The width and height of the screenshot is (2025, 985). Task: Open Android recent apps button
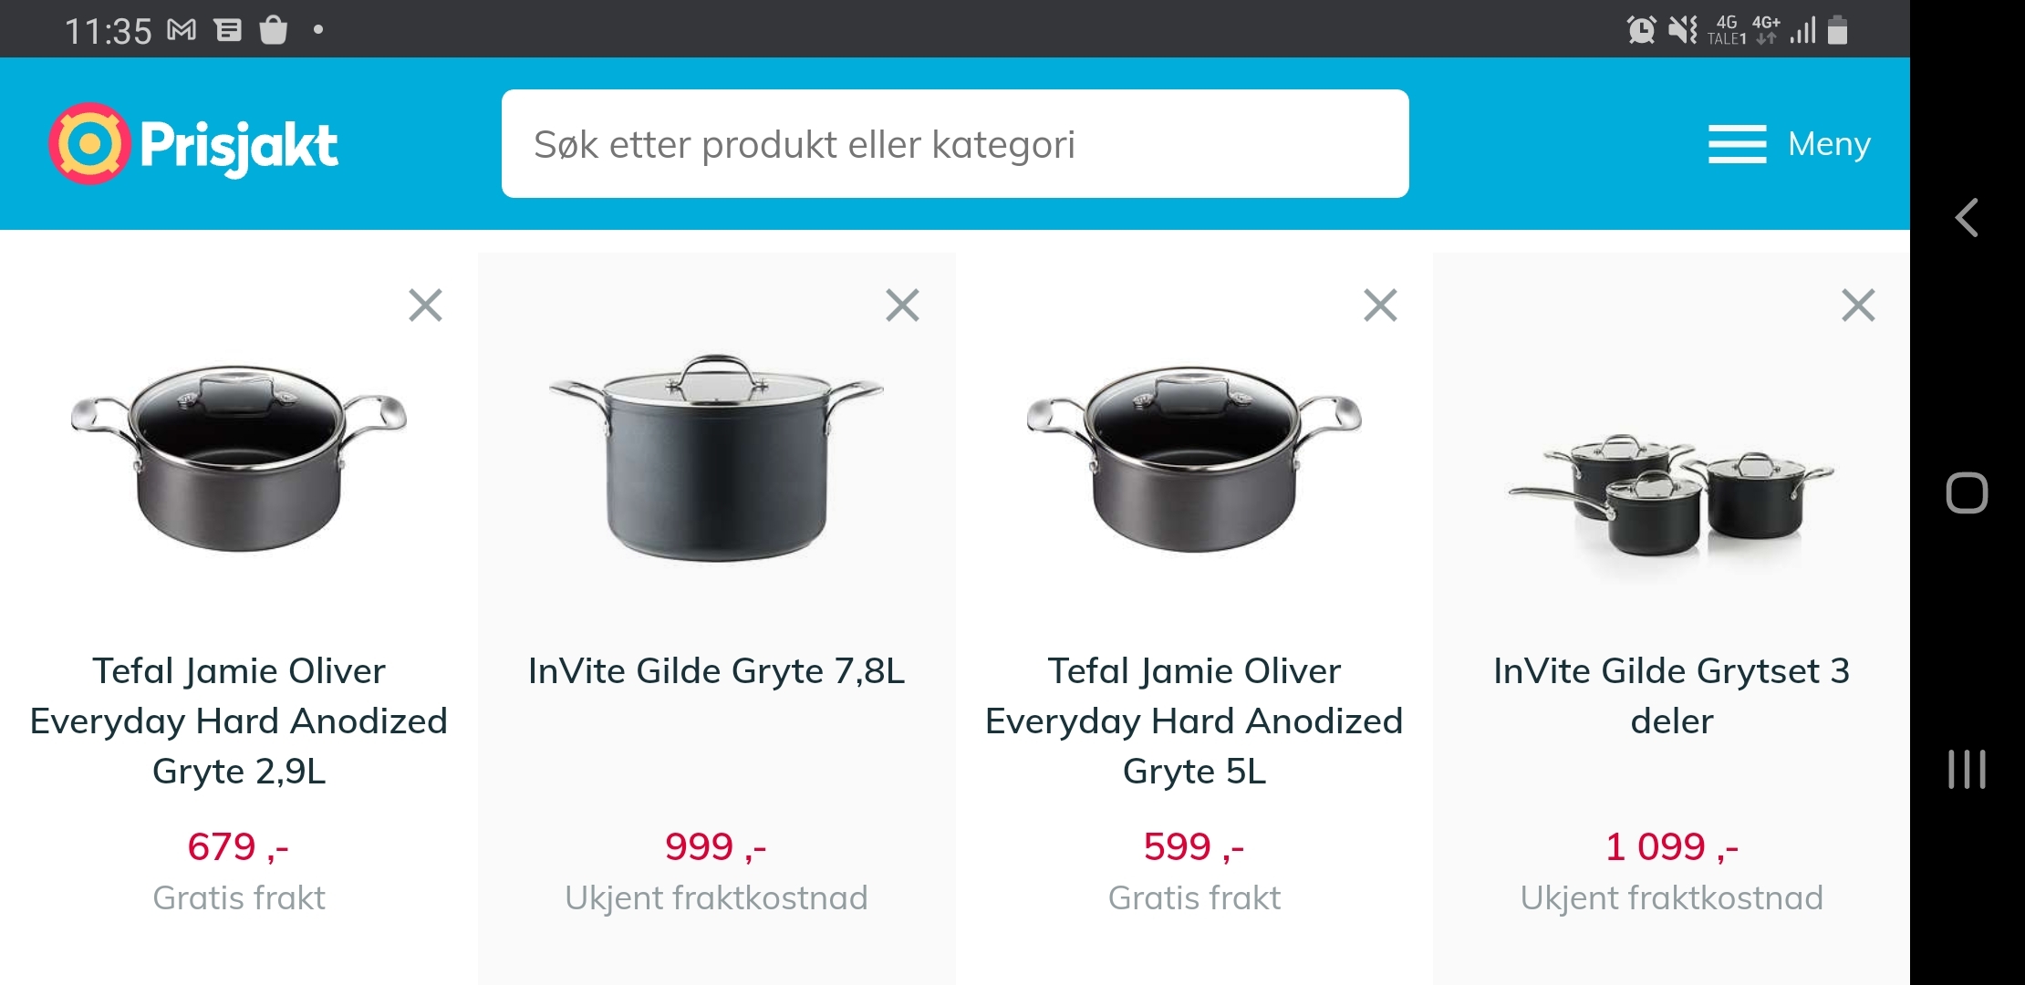1967,769
